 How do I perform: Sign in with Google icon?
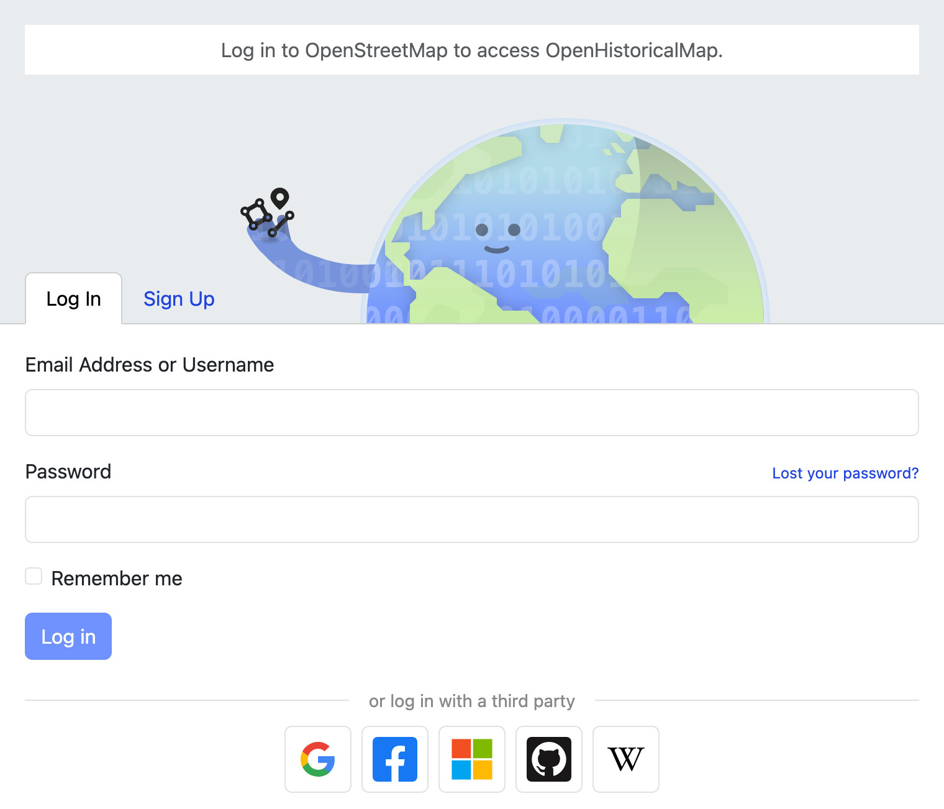(318, 759)
